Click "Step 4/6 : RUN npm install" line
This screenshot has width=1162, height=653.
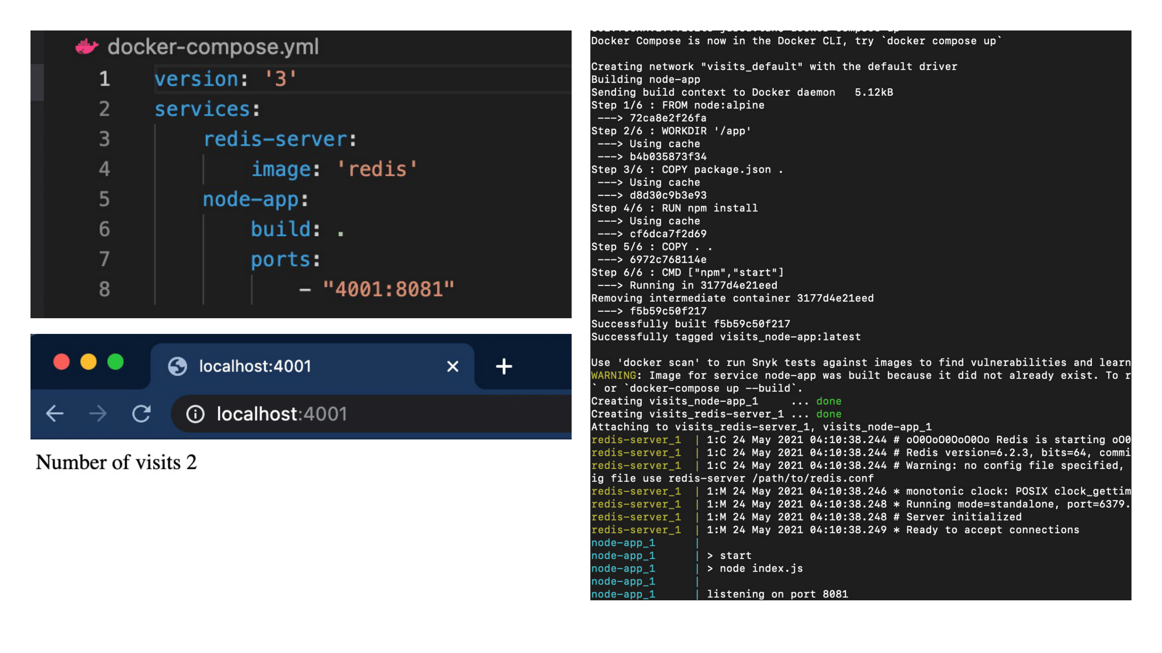(x=674, y=208)
